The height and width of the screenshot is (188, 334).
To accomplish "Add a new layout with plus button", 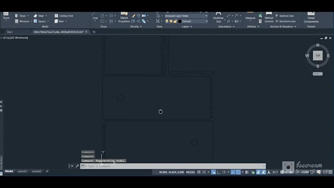I will click(x=47, y=171).
